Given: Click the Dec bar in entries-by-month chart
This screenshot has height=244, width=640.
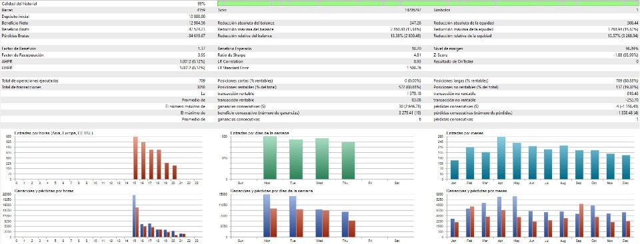Looking at the screenshot, I should point(626,168).
